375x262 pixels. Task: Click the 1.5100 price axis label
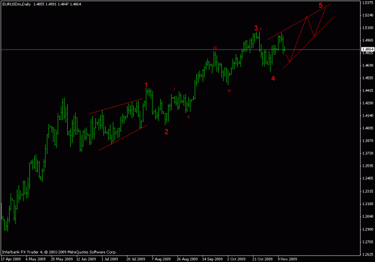pyautogui.click(x=368, y=28)
